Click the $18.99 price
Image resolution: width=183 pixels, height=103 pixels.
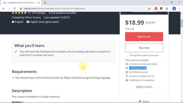(135, 23)
